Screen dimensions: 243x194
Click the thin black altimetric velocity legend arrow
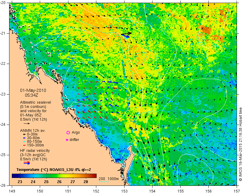click(x=27, y=123)
